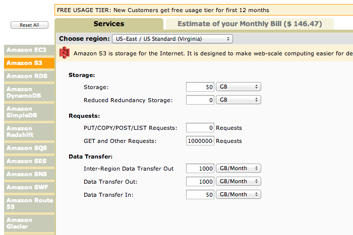The width and height of the screenshot is (353, 235).
Task: Open the Choose region dropdown
Action: (172, 39)
